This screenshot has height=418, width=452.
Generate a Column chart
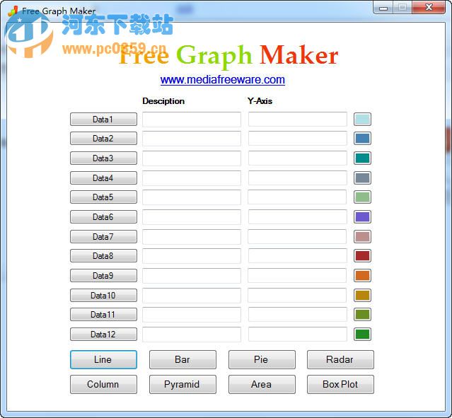pyautogui.click(x=103, y=384)
